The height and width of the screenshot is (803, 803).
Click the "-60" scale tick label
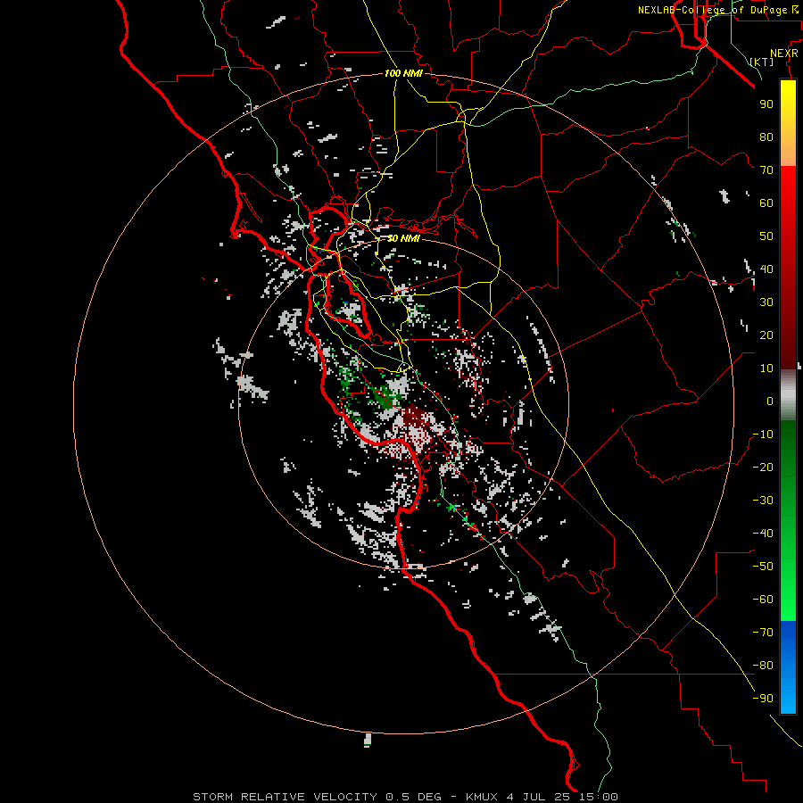[763, 600]
